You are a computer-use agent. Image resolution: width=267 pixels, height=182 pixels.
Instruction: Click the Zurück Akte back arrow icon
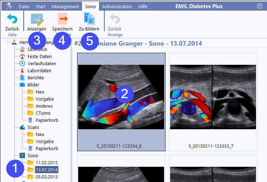click(x=12, y=19)
